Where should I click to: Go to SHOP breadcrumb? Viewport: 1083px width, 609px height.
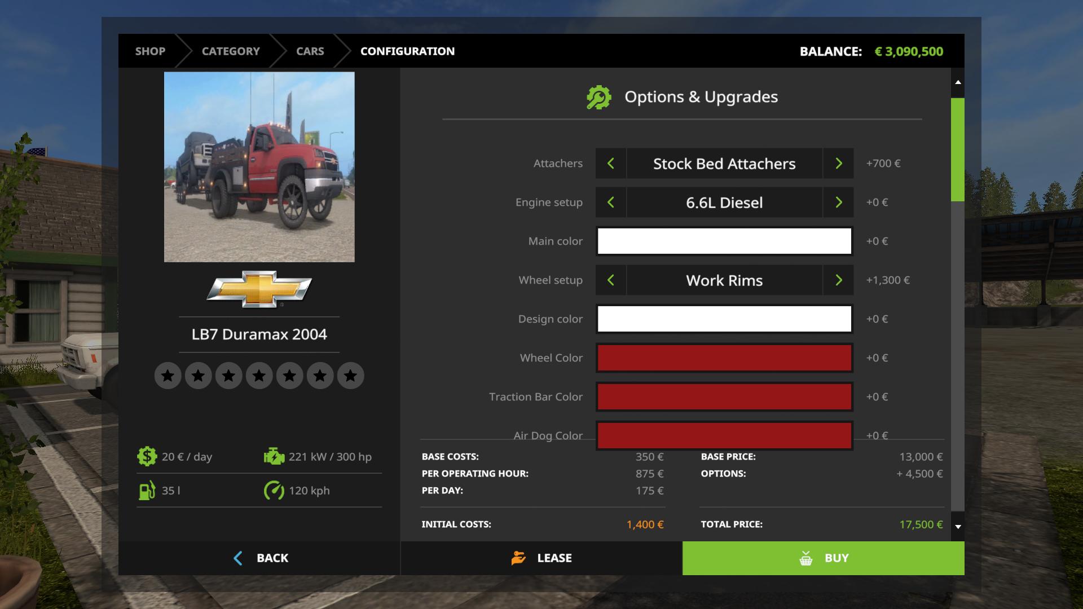click(x=150, y=51)
